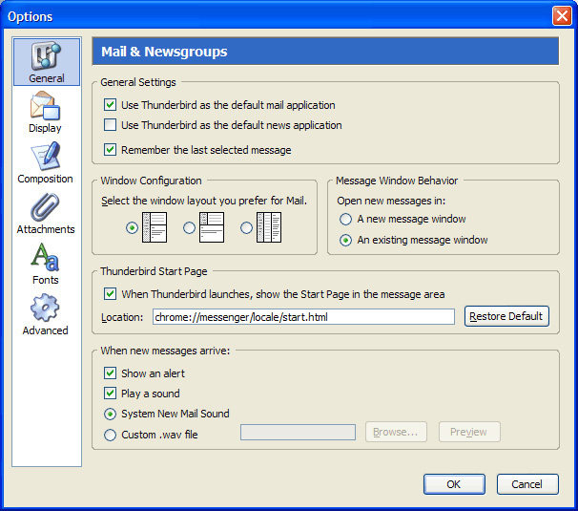Open the Advanced options panel
578x511 pixels.
pyautogui.click(x=46, y=314)
